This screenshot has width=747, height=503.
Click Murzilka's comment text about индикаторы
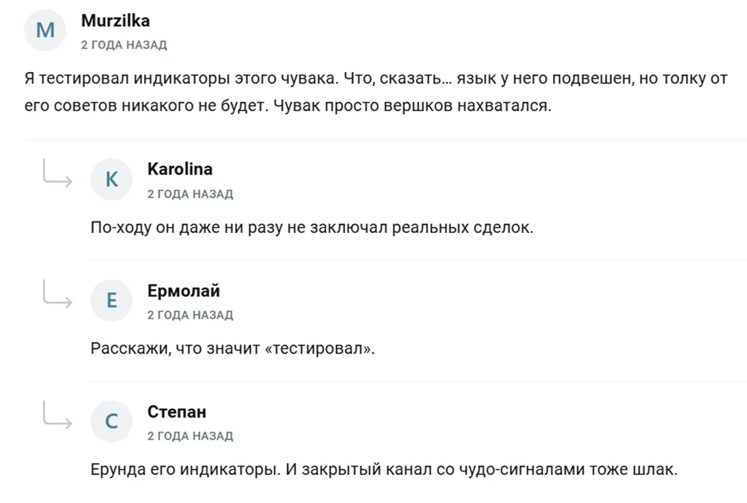coord(376,91)
